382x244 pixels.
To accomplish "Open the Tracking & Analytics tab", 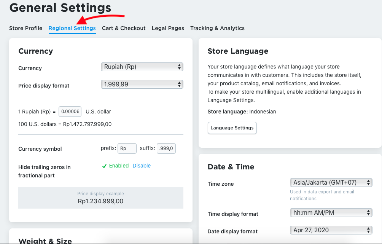I will coord(217,28).
